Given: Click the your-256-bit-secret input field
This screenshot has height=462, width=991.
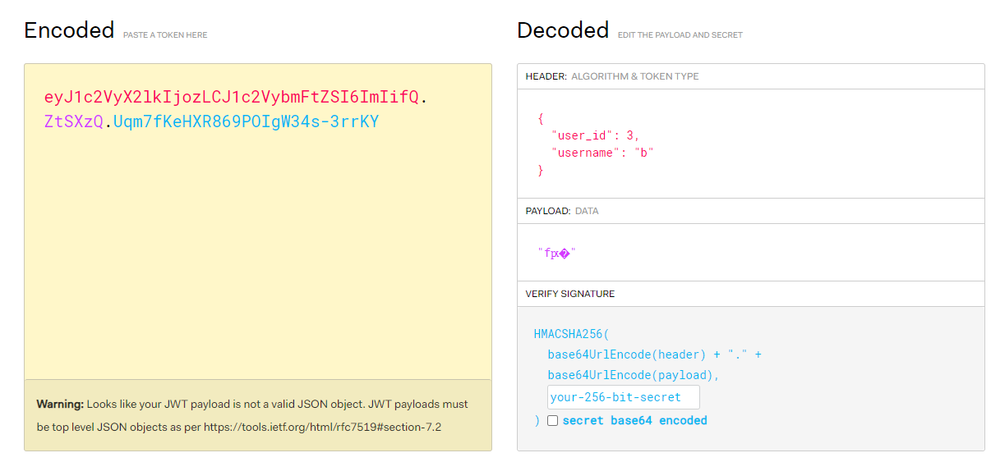Looking at the screenshot, I should 623,397.
